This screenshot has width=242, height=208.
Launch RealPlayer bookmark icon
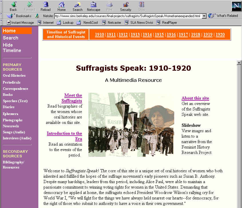tap(158, 22)
